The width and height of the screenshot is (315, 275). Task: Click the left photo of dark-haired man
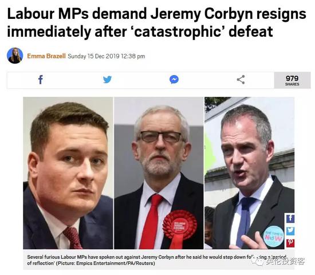point(68,173)
